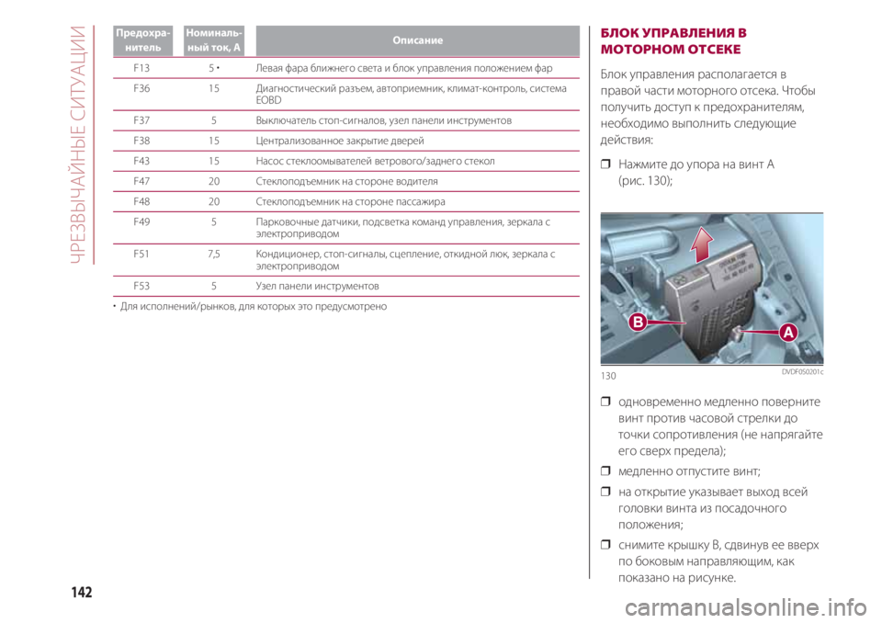Select the F51 fuse cell

pyautogui.click(x=141, y=254)
